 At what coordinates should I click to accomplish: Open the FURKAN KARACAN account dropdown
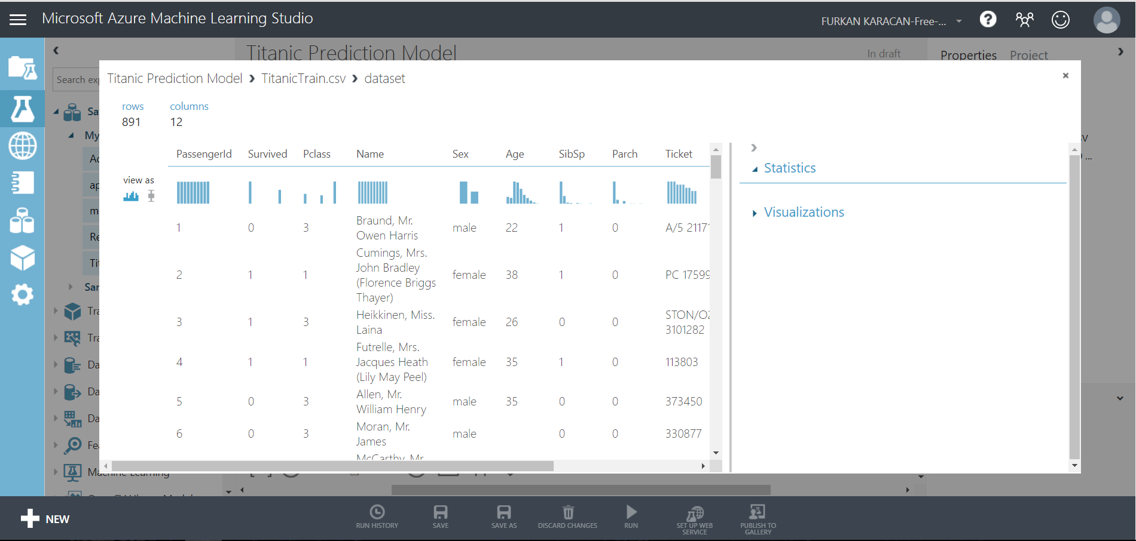tap(891, 20)
